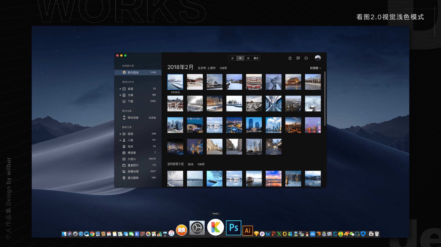
Task: Click the 重复照片 sidebar entry
Action: coord(133,165)
